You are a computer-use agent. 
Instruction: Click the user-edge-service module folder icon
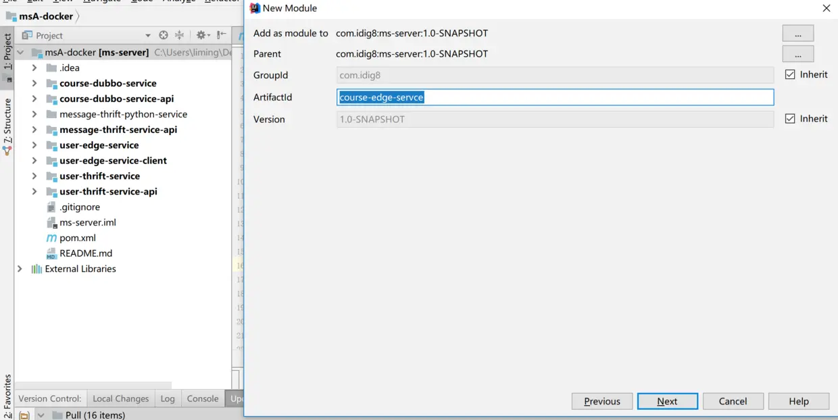(x=51, y=145)
